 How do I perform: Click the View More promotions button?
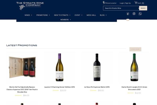point(135,49)
